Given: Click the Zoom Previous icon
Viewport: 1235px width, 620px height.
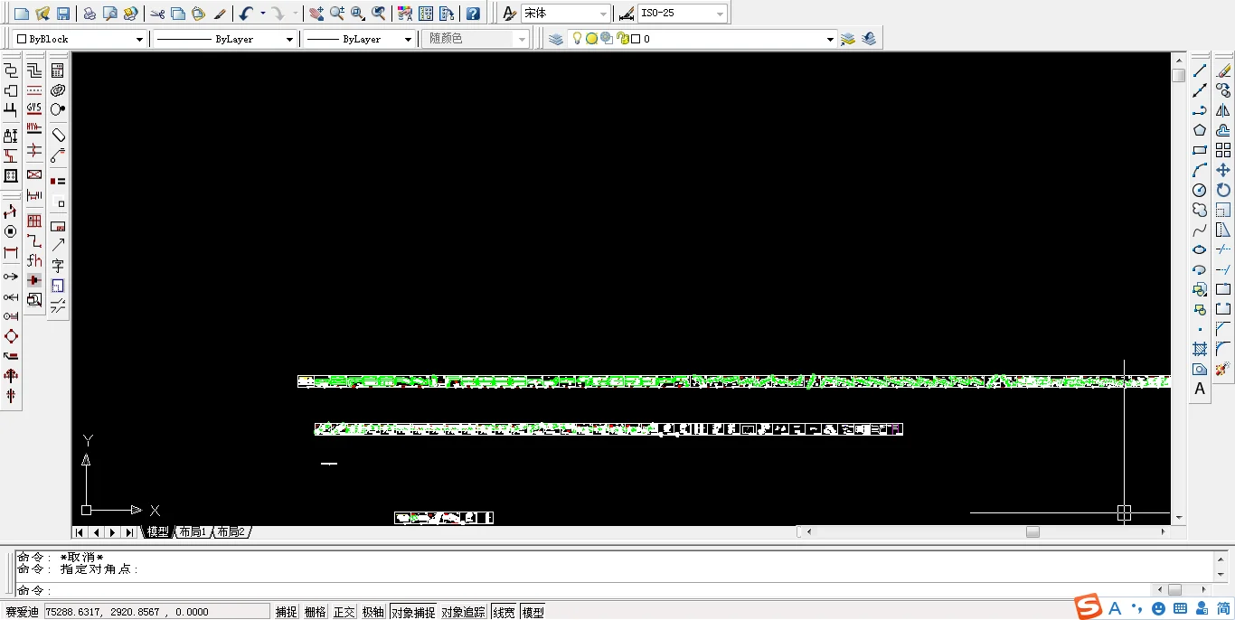Looking at the screenshot, I should [378, 14].
